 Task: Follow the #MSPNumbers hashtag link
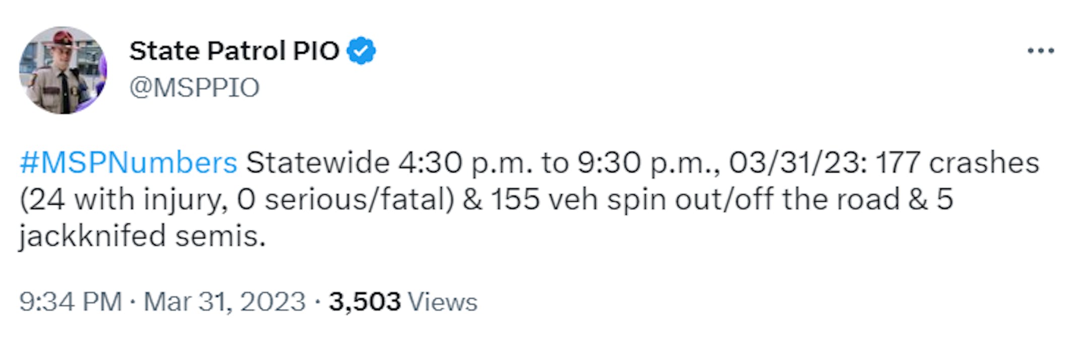128,162
